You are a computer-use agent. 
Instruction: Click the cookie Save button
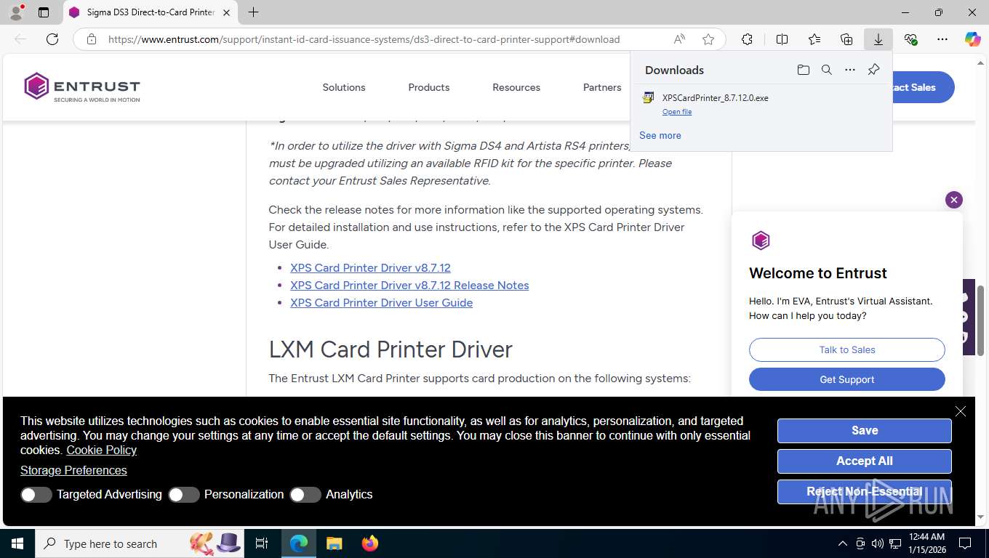[865, 430]
